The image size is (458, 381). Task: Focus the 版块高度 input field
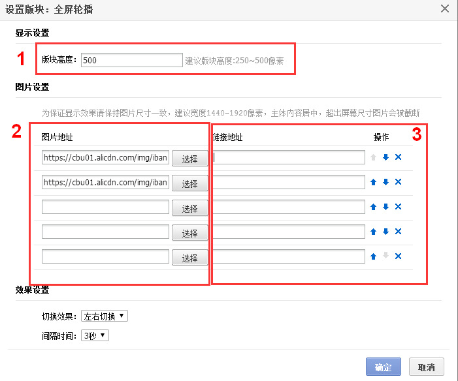click(x=131, y=60)
